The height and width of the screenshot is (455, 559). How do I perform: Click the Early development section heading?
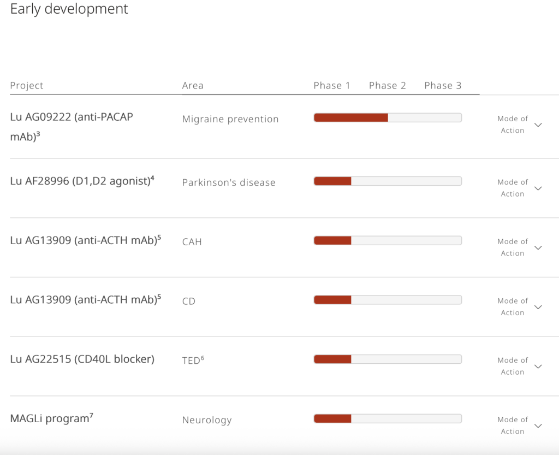click(x=69, y=9)
